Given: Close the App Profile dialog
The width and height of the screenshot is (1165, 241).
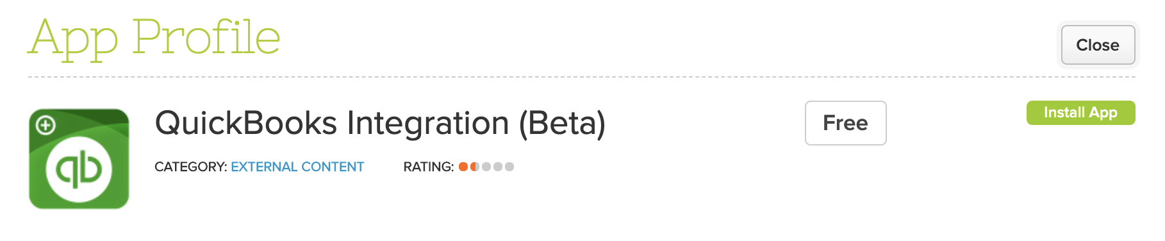Looking at the screenshot, I should [1098, 45].
